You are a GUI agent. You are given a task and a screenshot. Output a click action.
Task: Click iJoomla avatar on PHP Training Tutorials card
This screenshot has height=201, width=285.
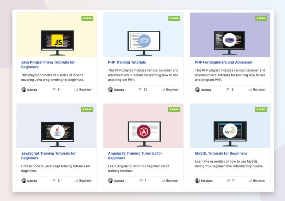(x=110, y=90)
